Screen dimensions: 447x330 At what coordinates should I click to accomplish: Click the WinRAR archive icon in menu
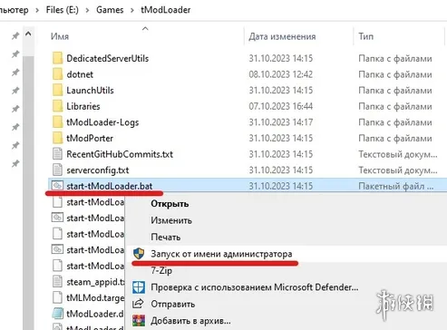pos(139,320)
